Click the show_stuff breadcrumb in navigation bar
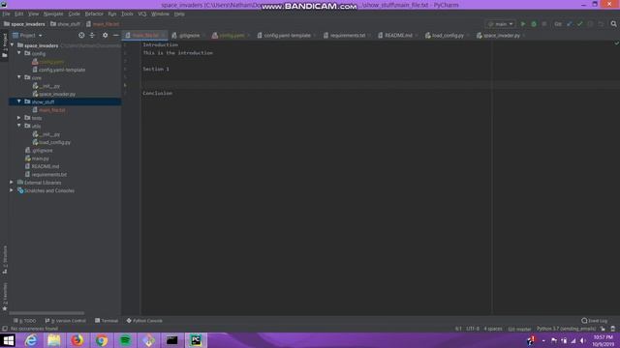 click(65, 24)
